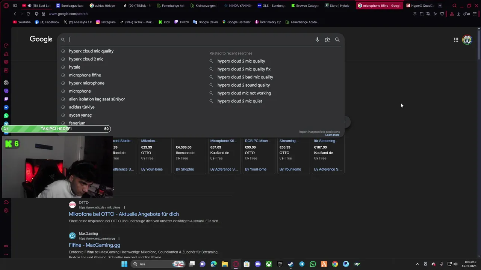
Task: Open options menu beside MaxGaming result URL
Action: [x=119, y=238]
